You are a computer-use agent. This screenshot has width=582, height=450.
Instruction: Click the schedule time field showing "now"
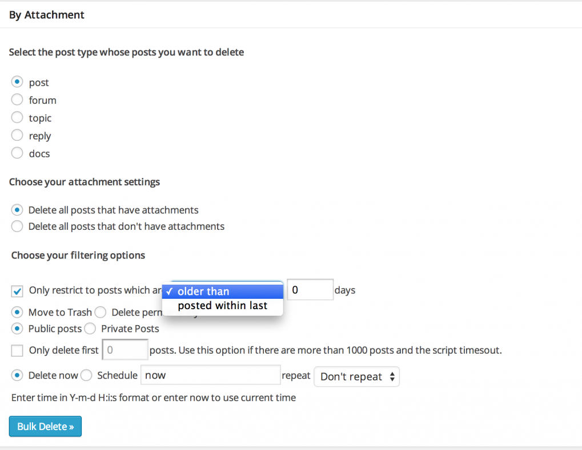tap(210, 375)
